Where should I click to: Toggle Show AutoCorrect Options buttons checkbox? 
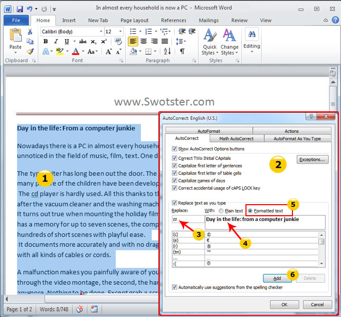pos(174,149)
